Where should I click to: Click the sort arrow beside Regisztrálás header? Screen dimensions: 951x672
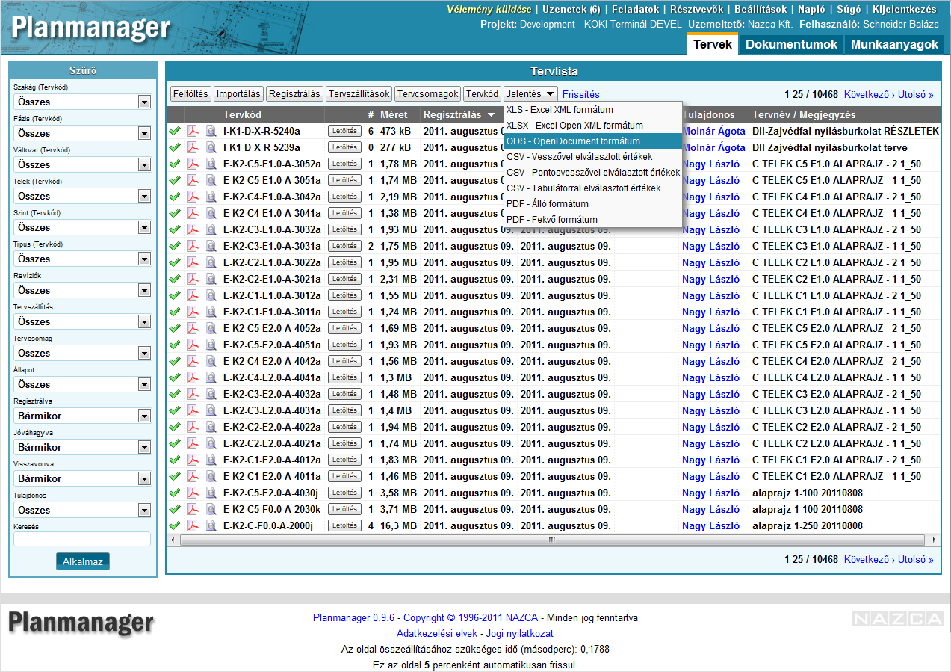[x=491, y=115]
